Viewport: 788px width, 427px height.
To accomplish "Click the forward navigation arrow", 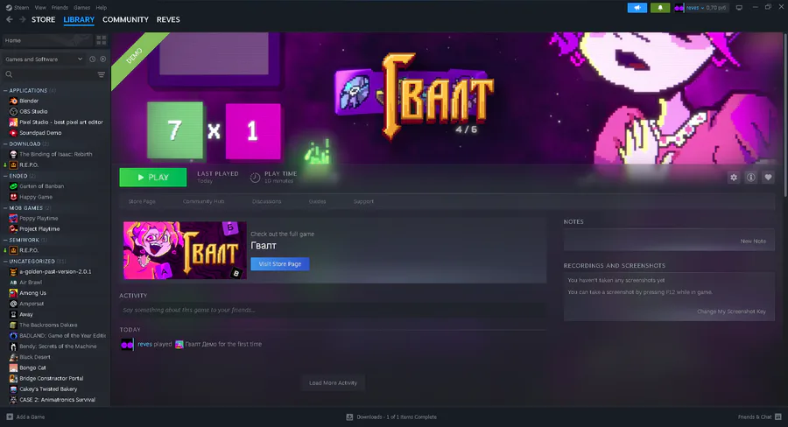I will [x=23, y=19].
